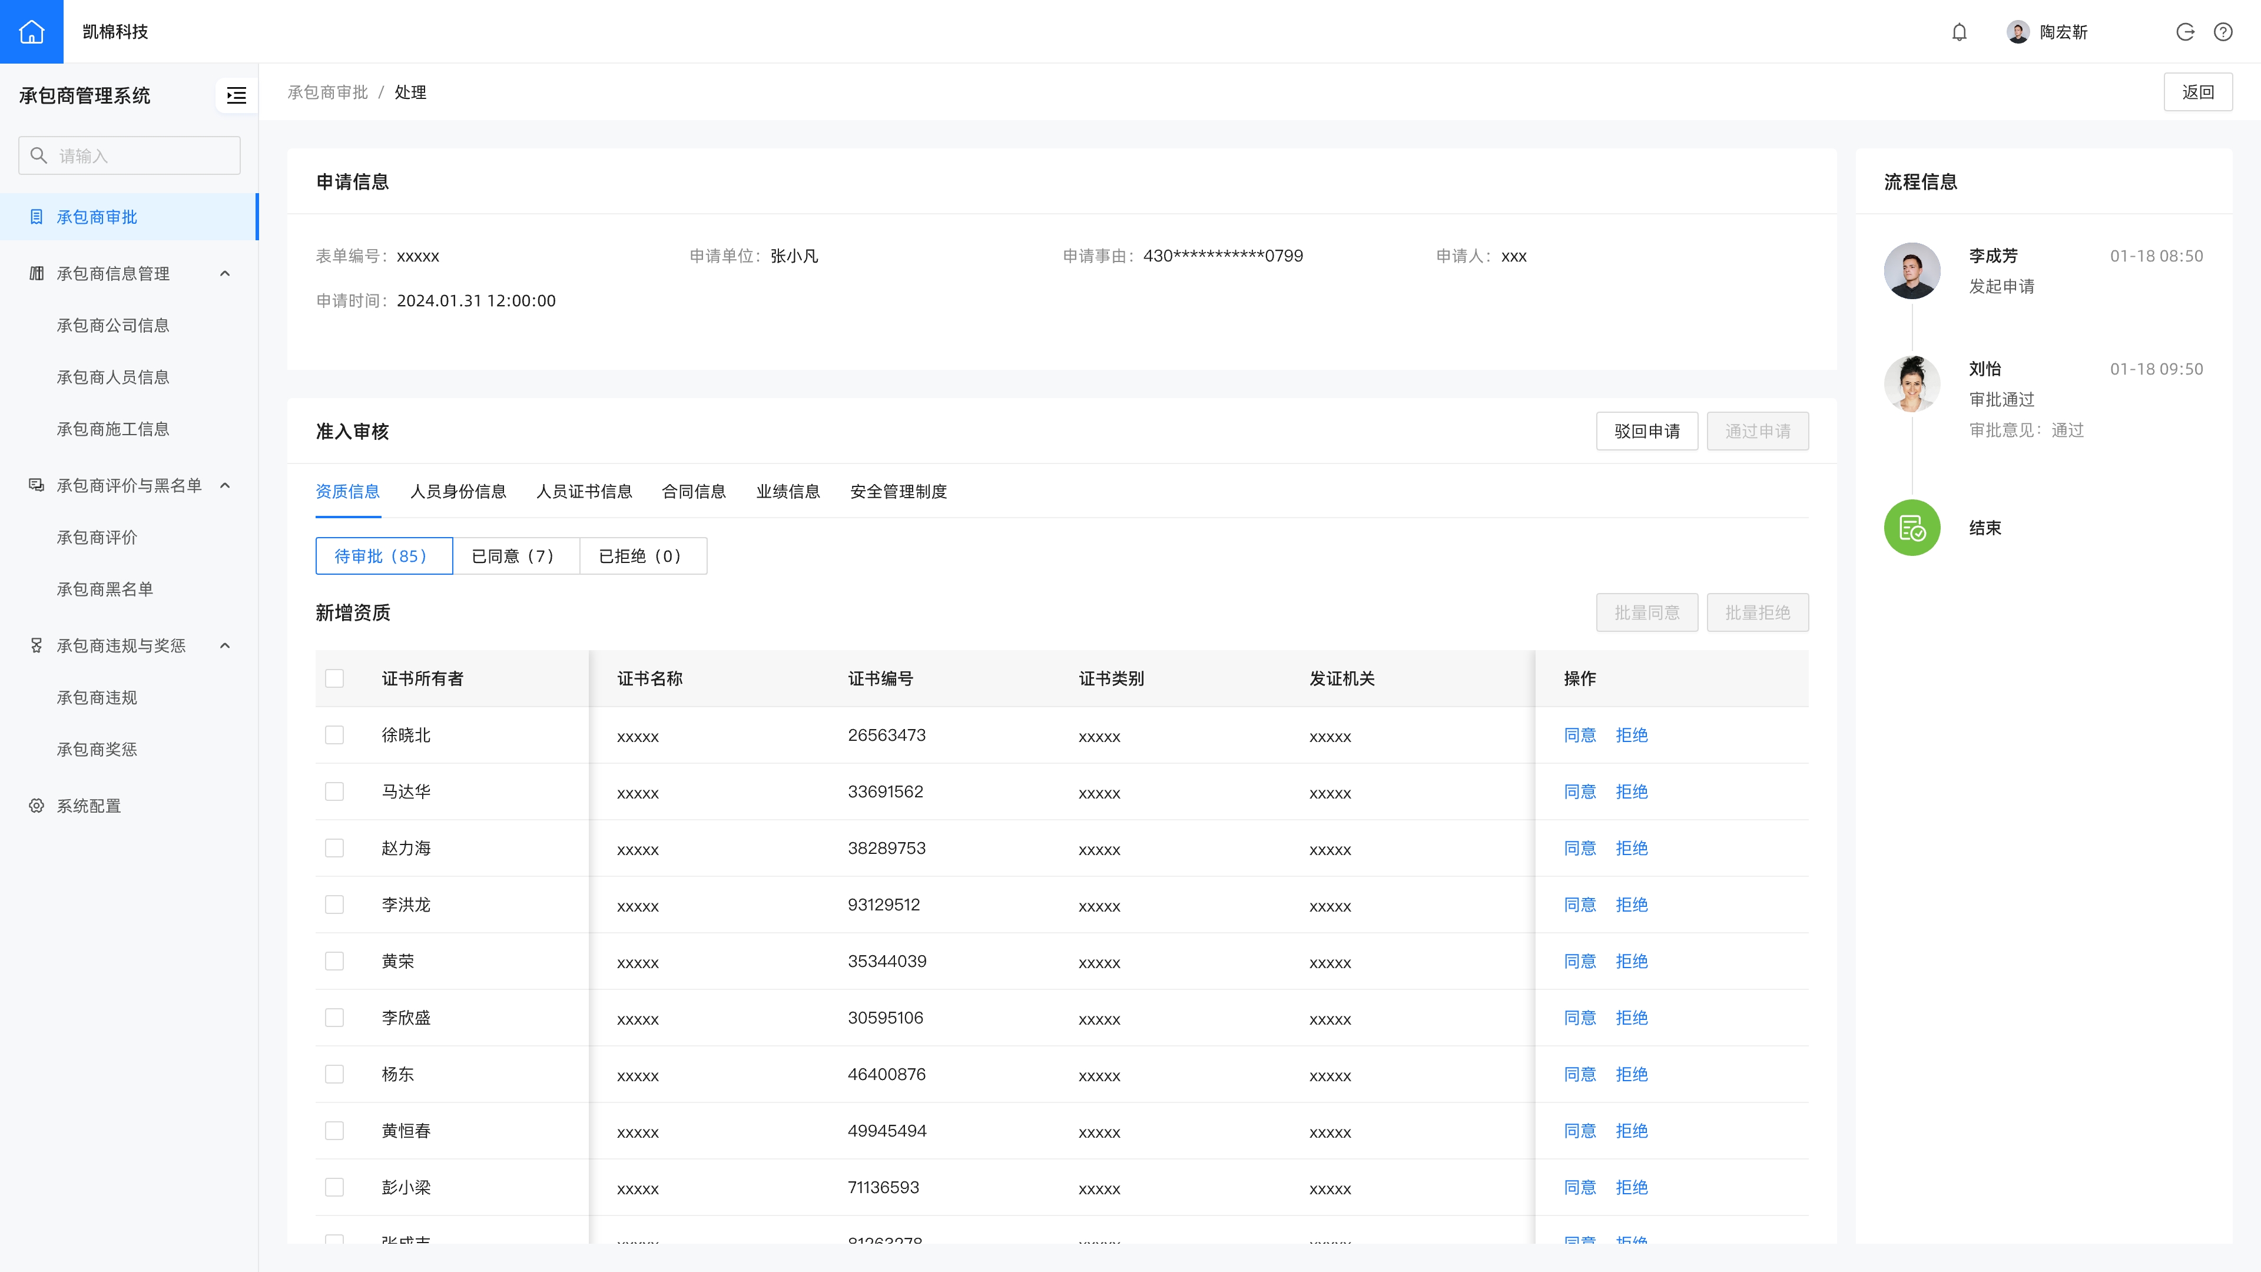Click the 批量同意 button

pos(1647,612)
